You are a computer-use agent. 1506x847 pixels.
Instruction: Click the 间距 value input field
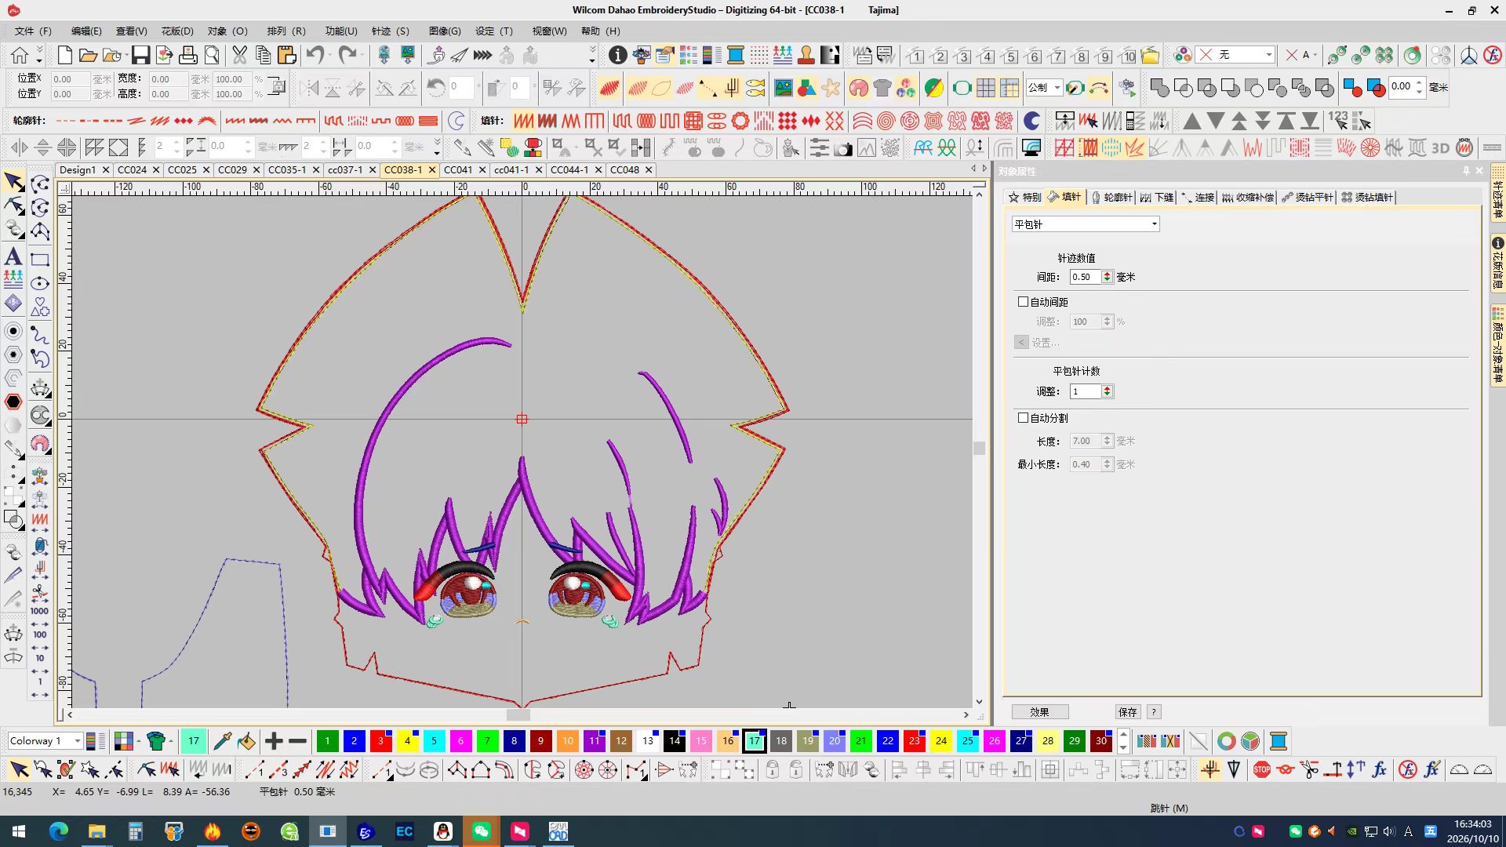[x=1085, y=277]
